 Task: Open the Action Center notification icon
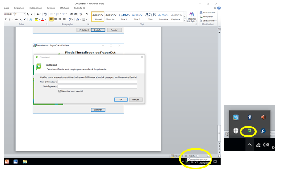tap(215, 162)
